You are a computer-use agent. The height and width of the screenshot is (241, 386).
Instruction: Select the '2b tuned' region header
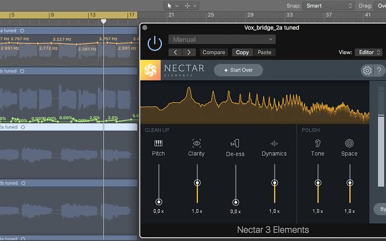[69, 183]
